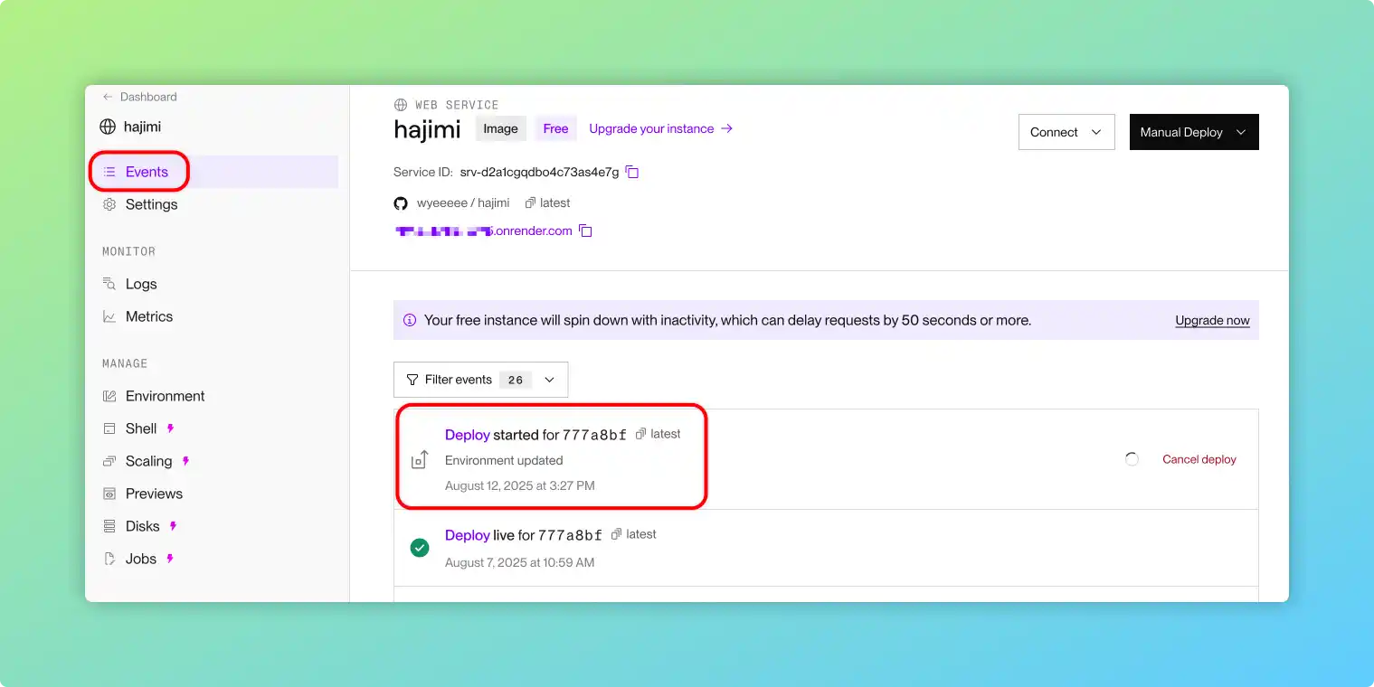This screenshot has height=687, width=1374.
Task: Click the August 7, 2025 at 10:59 AM timestamp
Action: click(x=520, y=562)
